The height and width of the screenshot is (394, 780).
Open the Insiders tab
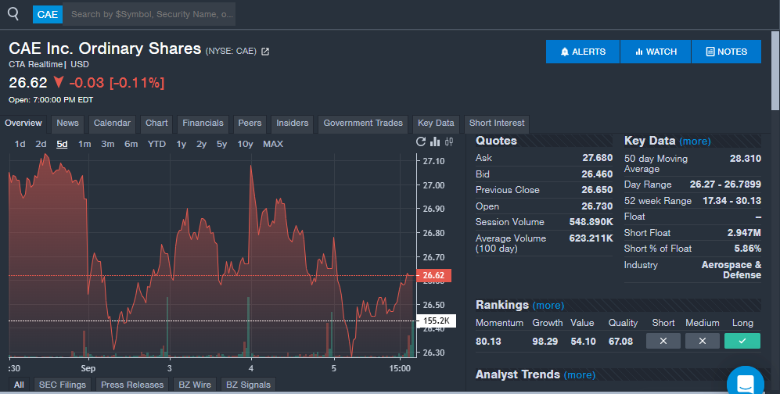293,124
